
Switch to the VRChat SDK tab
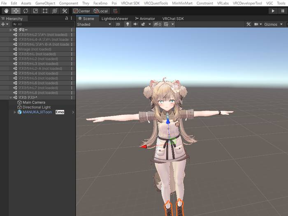[173, 19]
